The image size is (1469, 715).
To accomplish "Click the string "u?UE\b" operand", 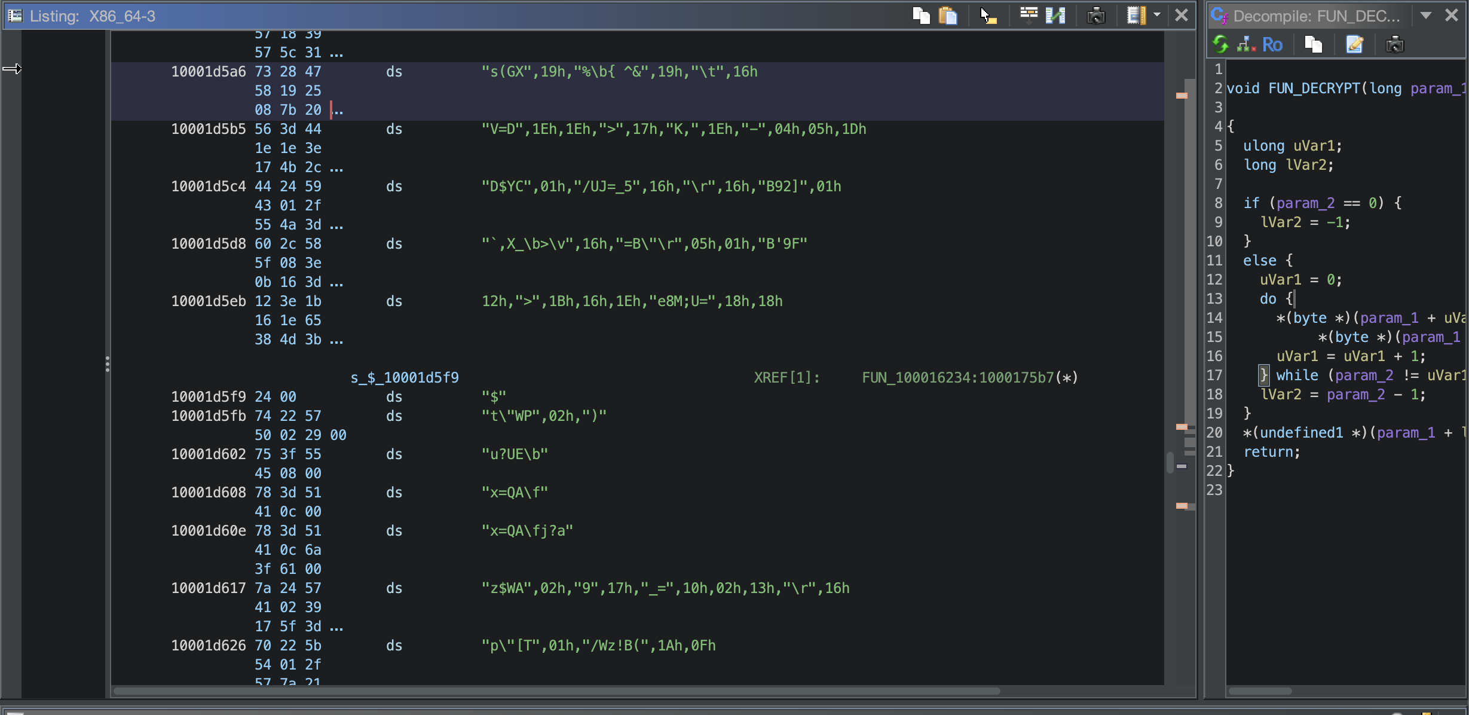I will [x=515, y=454].
